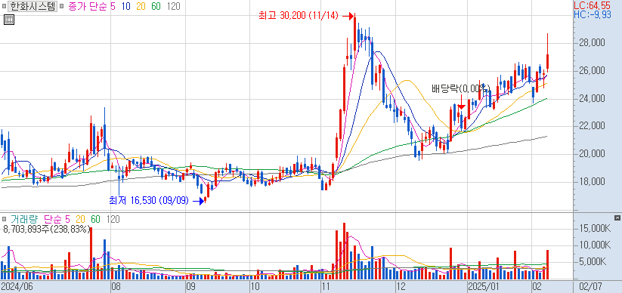The image size is (622, 293).
Task: Toggle the small square before 한화시스템
Action: (x=5, y=7)
